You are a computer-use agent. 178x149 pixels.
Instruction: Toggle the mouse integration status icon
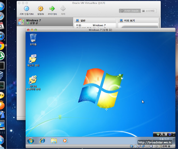[x=156, y=146]
